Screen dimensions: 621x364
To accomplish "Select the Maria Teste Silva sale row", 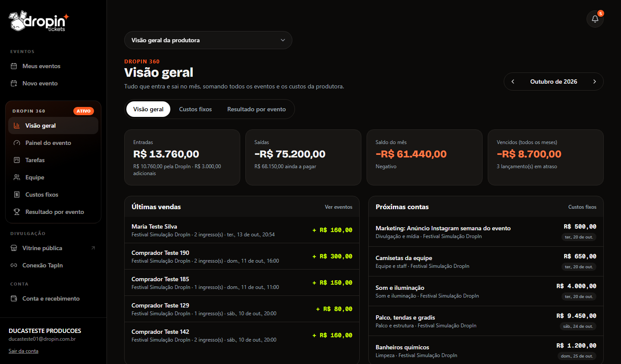I will [x=242, y=230].
